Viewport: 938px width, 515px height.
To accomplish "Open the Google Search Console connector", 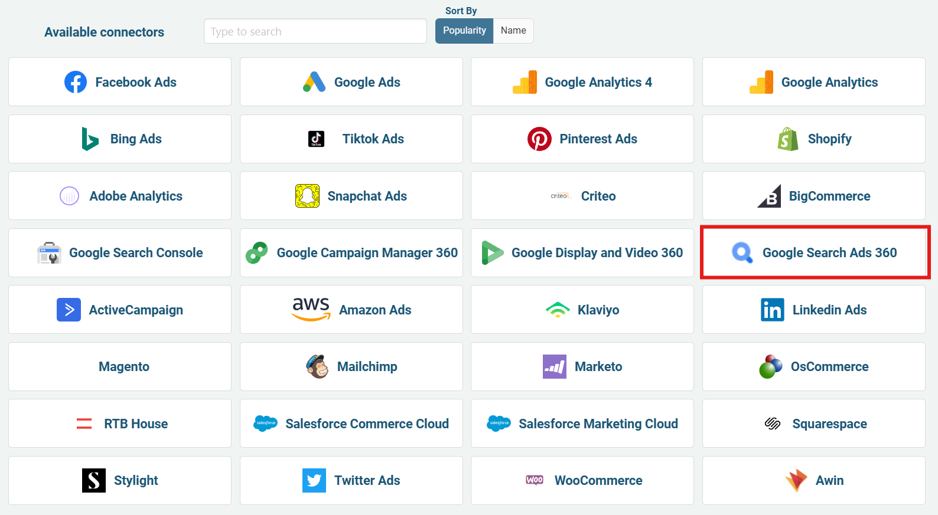I will 120,252.
